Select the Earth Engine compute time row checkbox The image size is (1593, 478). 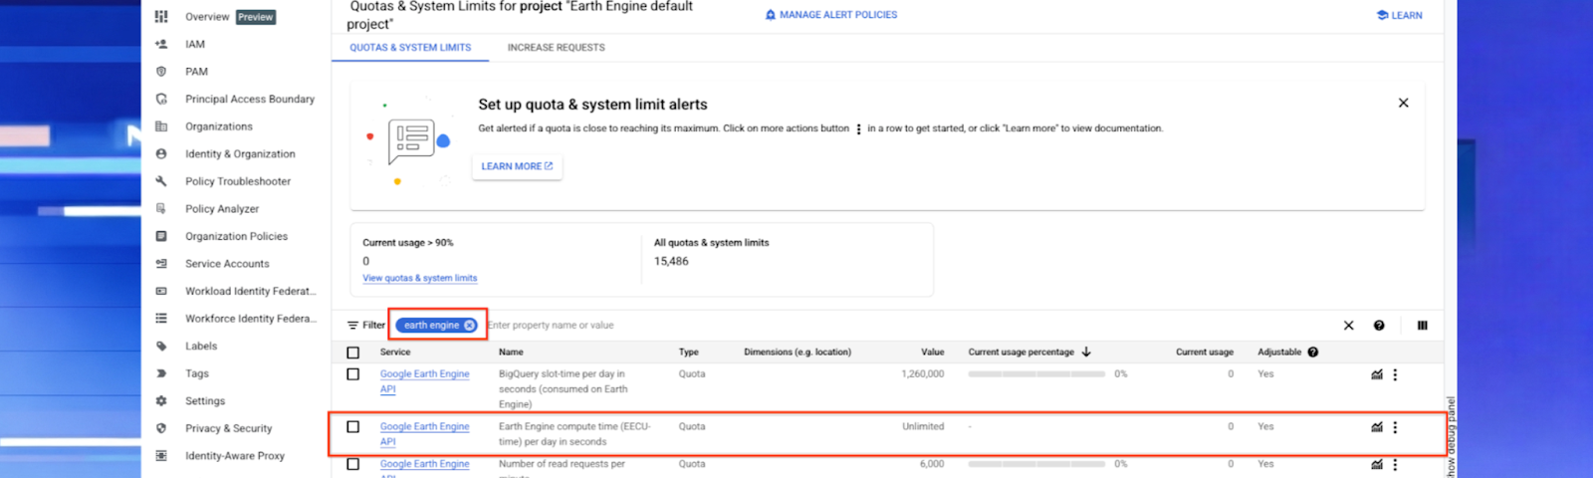click(352, 426)
